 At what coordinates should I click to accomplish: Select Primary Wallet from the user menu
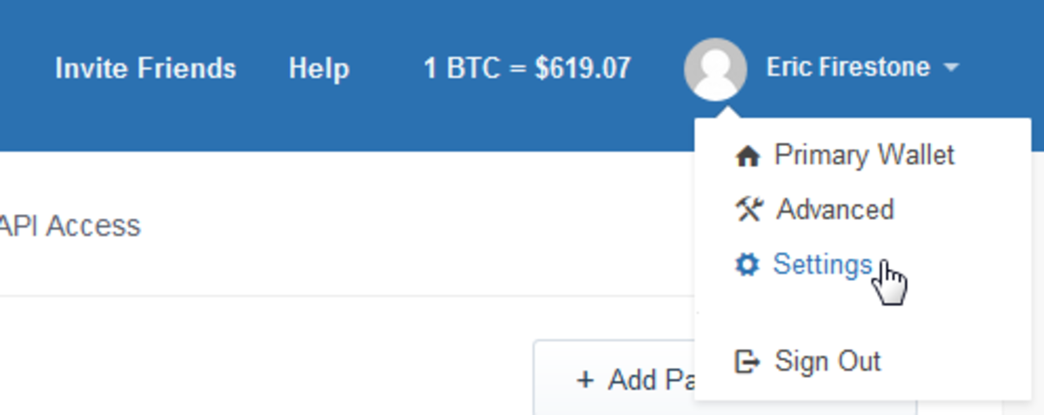pyautogui.click(x=863, y=156)
